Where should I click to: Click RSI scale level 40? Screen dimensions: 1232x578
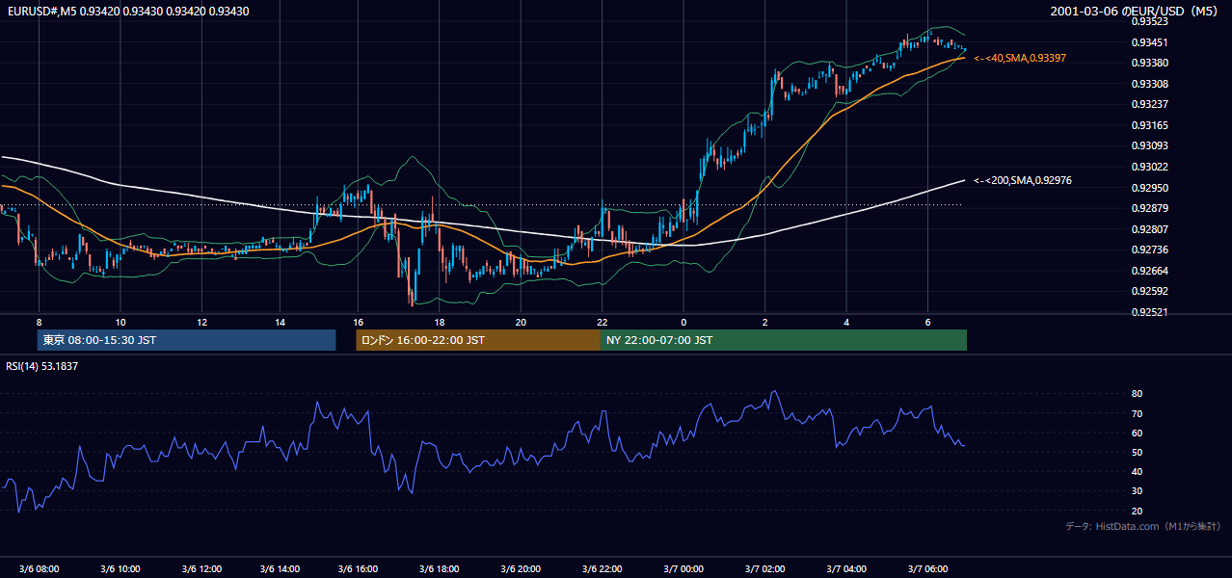[x=1137, y=471]
